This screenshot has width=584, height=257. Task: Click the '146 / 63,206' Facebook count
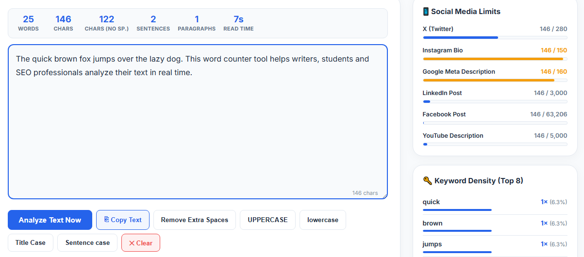click(549, 114)
